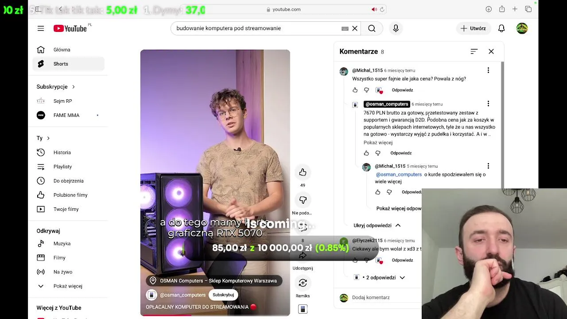Seek the Short's red progress bar
The image size is (567, 319).
[x=215, y=315]
